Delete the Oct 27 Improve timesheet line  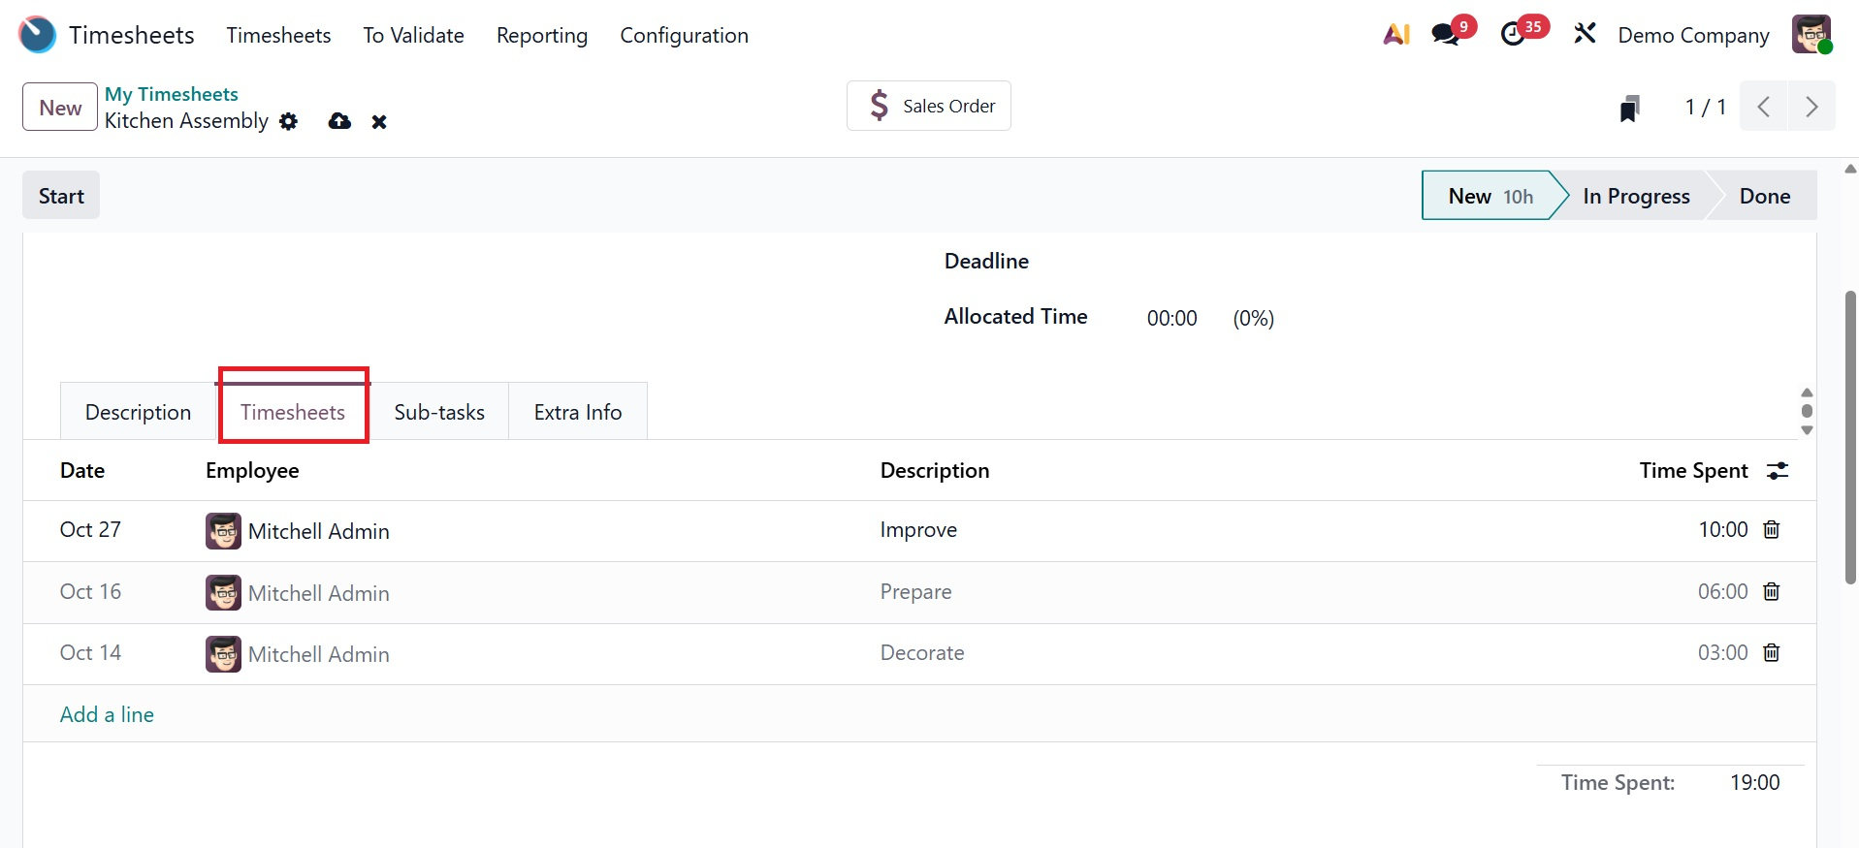[1772, 529]
